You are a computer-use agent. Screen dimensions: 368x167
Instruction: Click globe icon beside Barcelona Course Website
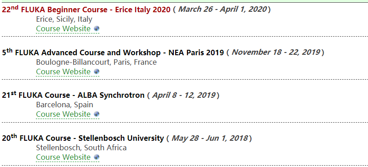click(97, 114)
